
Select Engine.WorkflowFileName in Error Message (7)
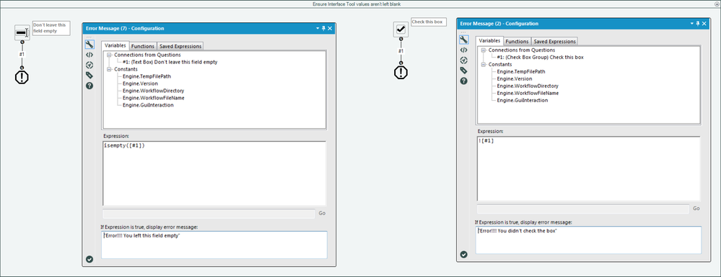point(154,98)
